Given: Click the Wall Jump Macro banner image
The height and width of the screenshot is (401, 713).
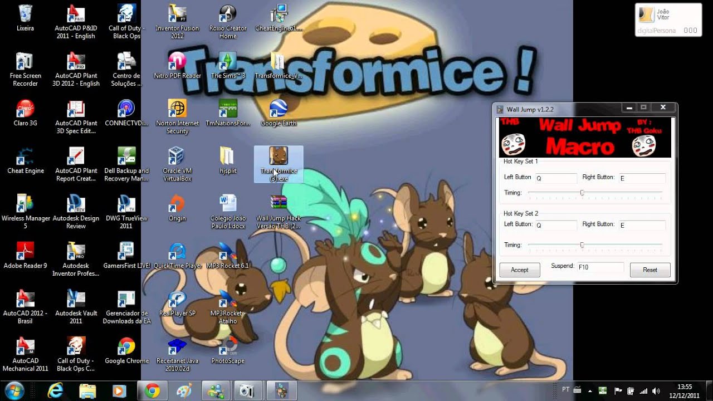Looking at the screenshot, I should click(585, 137).
